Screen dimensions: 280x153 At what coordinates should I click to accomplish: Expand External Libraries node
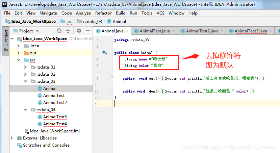[12, 138]
